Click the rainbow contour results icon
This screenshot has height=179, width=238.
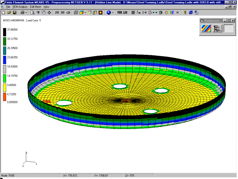(x=172, y=13)
